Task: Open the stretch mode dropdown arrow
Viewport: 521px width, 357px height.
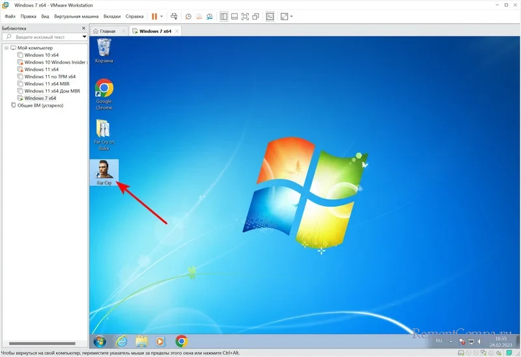Action: click(x=291, y=16)
